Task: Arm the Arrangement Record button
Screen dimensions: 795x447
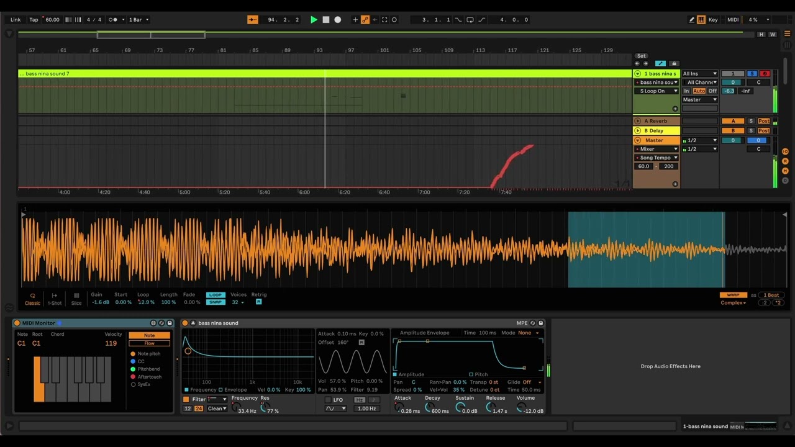Action: 338,19
